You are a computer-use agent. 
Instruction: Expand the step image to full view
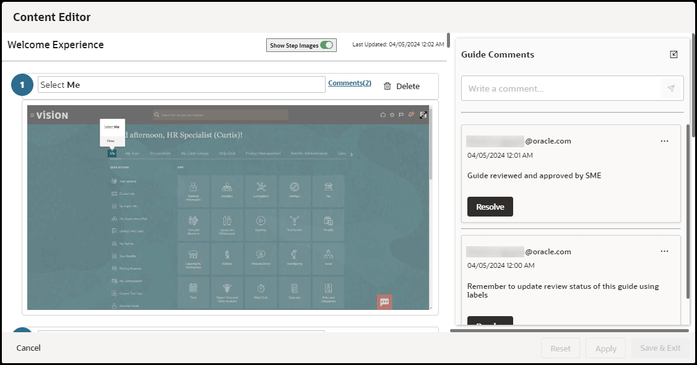[423, 114]
